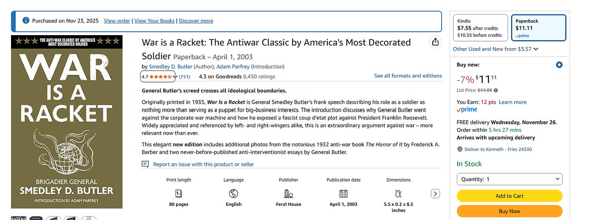Click the War Is a Racket cover image
616x220 pixels.
point(67,122)
